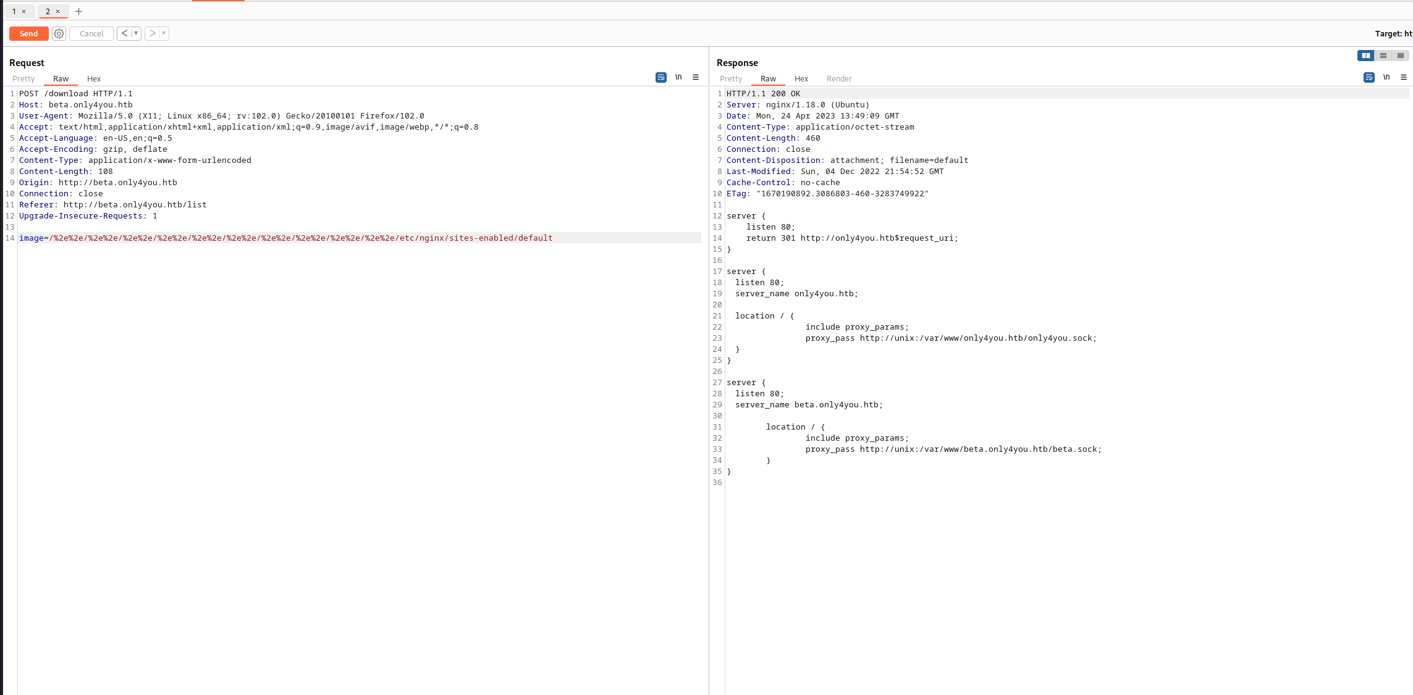The height and width of the screenshot is (695, 1413).
Task: Open Repeater send settings gear
Action: pyautogui.click(x=59, y=34)
